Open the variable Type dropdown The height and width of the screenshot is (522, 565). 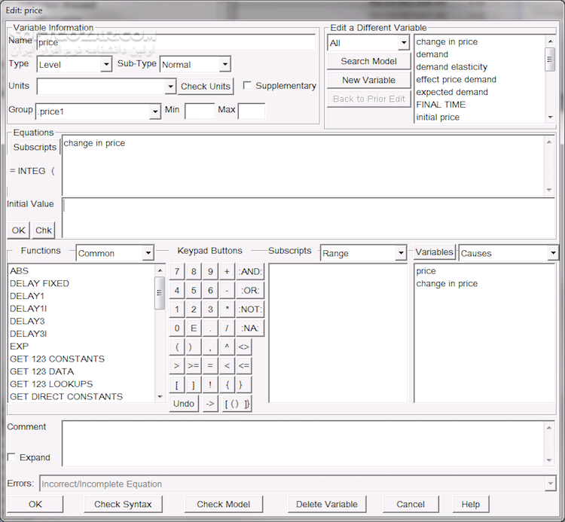coord(105,65)
